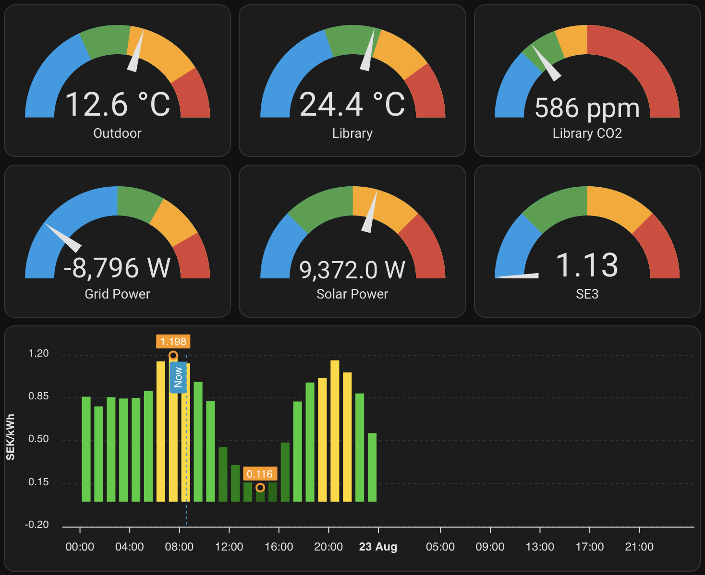This screenshot has height=575, width=705.
Task: Click the -8,796 W Grid Power value
Action: click(117, 267)
